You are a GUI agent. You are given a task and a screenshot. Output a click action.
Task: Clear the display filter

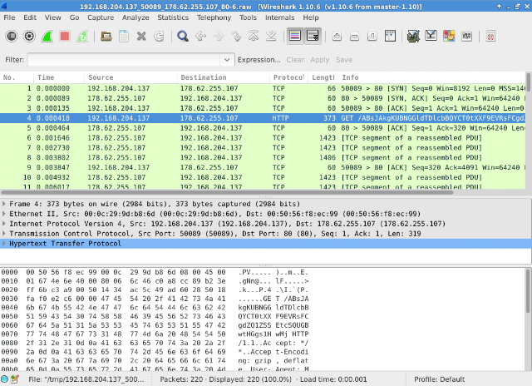295,60
